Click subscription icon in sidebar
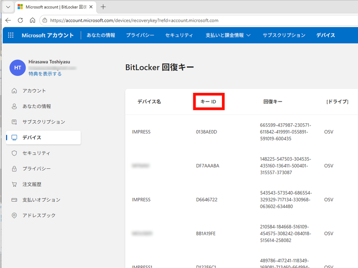The image size is (358, 268). click(x=14, y=122)
